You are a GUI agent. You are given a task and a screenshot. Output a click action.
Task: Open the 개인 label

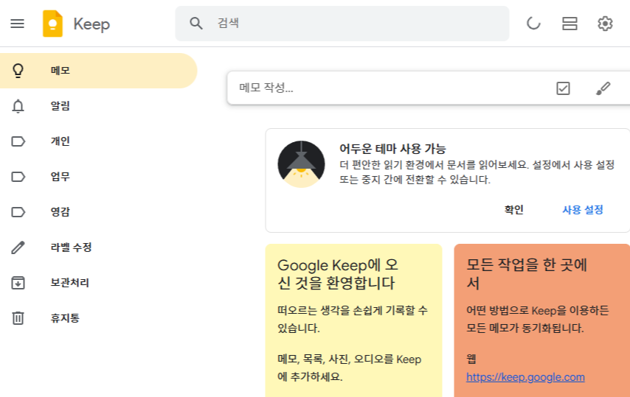pos(98,141)
